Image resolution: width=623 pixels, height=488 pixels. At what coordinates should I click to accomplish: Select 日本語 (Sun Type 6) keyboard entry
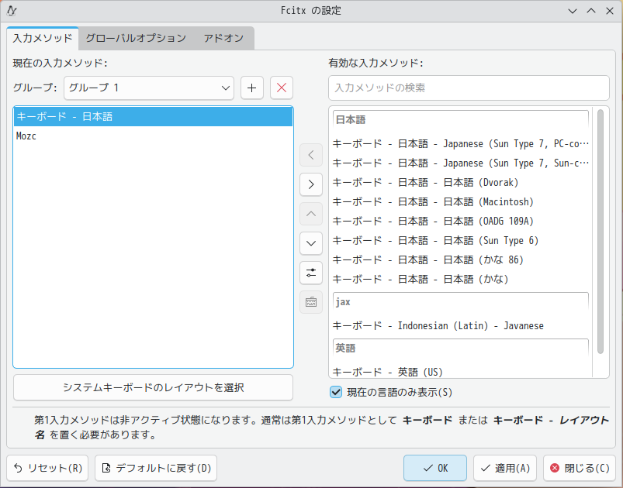460,240
